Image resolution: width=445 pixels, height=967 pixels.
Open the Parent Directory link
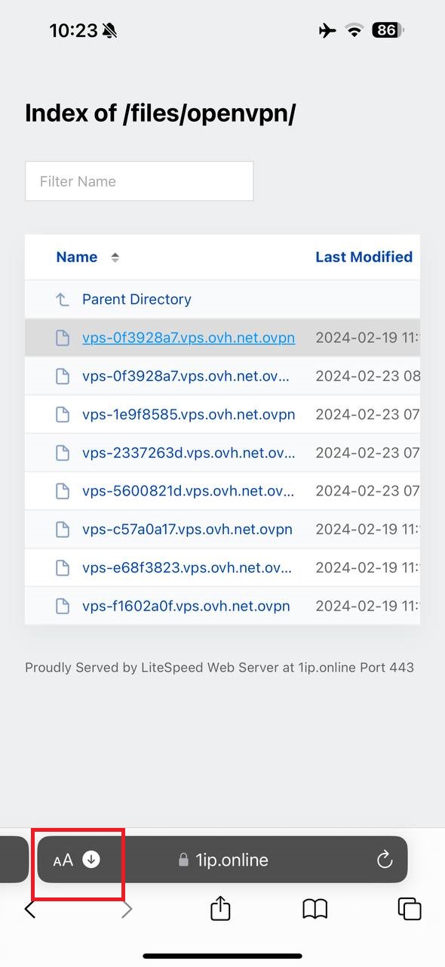pyautogui.click(x=137, y=299)
